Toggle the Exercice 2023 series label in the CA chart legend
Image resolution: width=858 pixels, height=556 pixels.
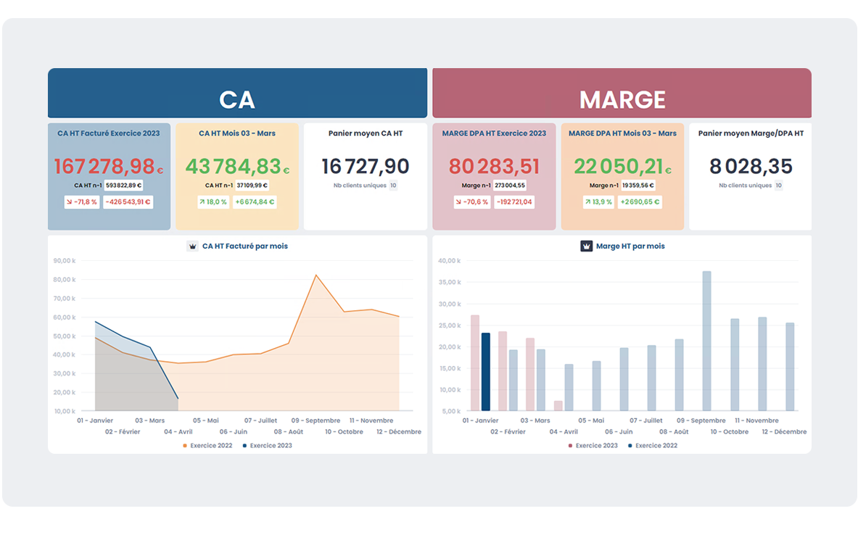pyautogui.click(x=271, y=446)
